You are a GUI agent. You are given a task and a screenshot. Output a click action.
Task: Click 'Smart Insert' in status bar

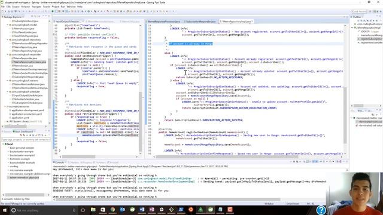(293, 204)
